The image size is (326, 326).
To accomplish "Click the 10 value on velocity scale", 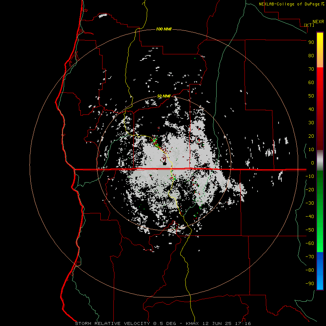I will tap(311, 150).
